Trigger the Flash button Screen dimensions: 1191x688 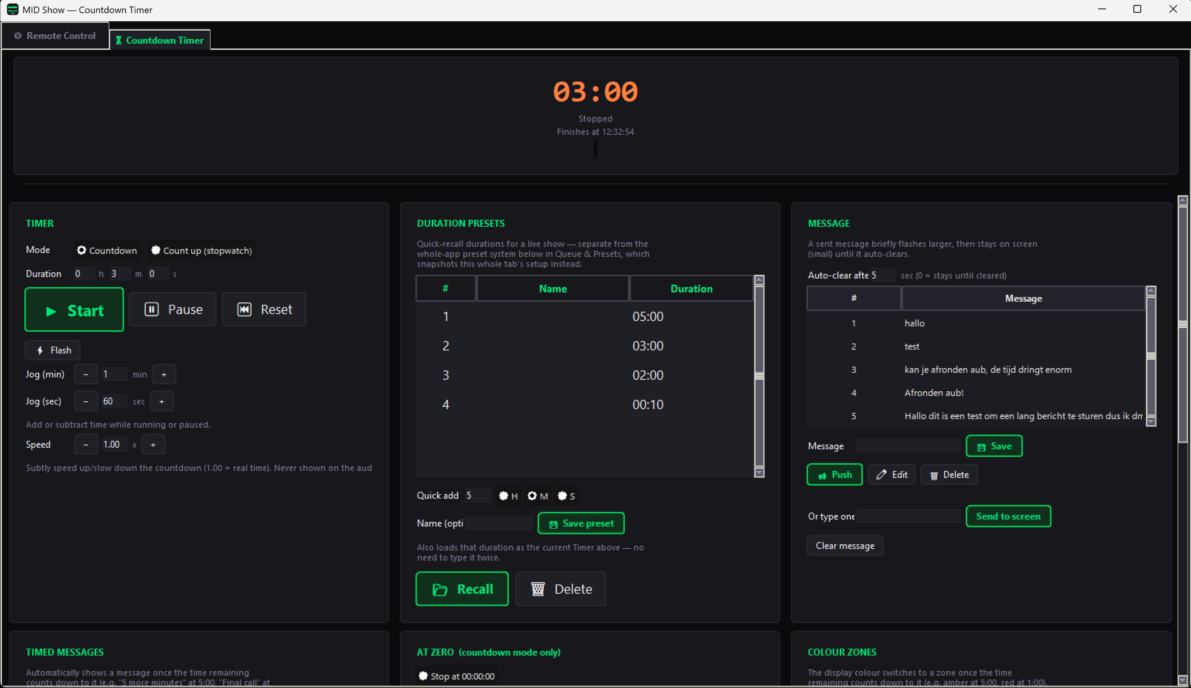pyautogui.click(x=53, y=350)
